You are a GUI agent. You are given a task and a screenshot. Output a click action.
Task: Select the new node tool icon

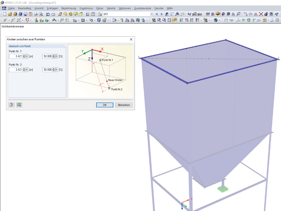[5, 20]
